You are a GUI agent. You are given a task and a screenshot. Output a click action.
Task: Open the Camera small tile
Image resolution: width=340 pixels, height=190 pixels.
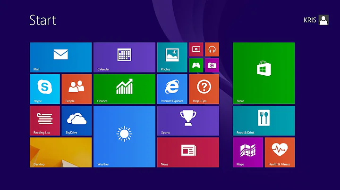212,65
